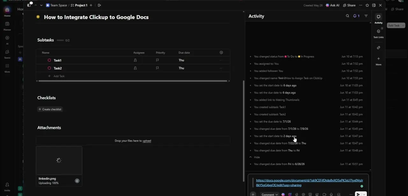Add task to another list via plus
Viewport: 408px width, 196px height.
click(91, 5)
